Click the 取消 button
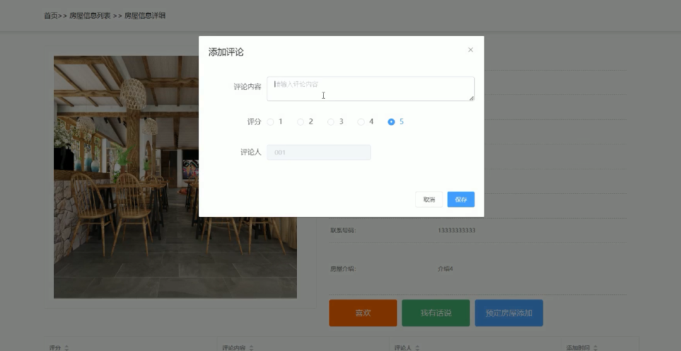This screenshot has height=351, width=681. (x=429, y=200)
